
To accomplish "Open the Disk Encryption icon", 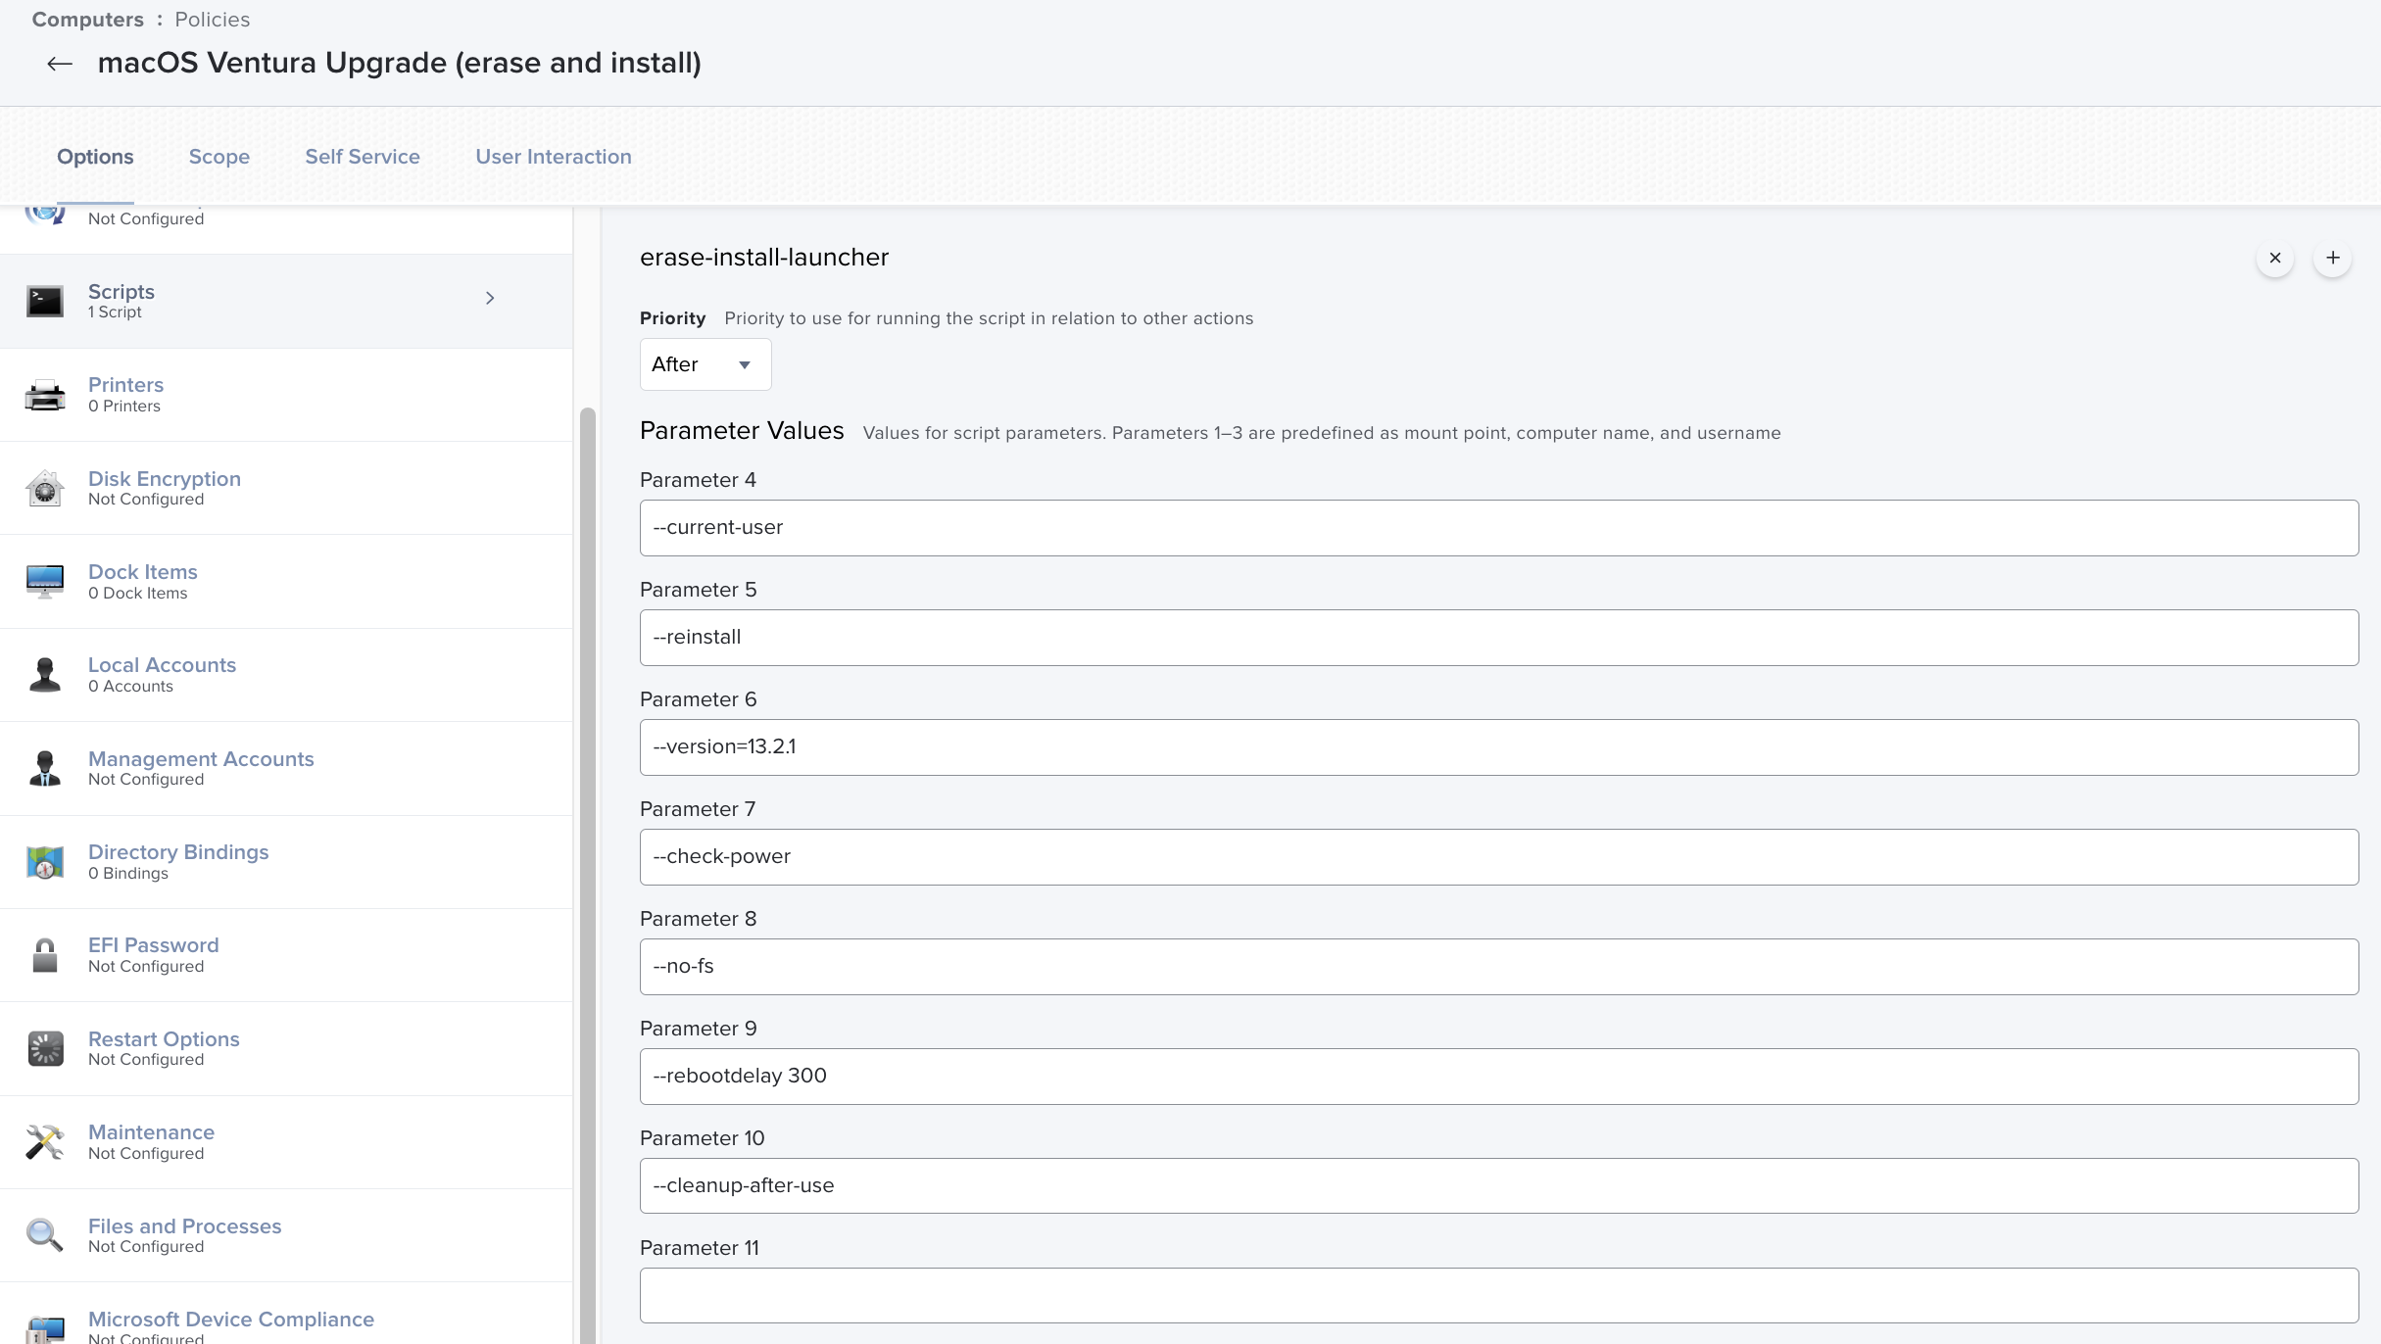I will tap(44, 488).
